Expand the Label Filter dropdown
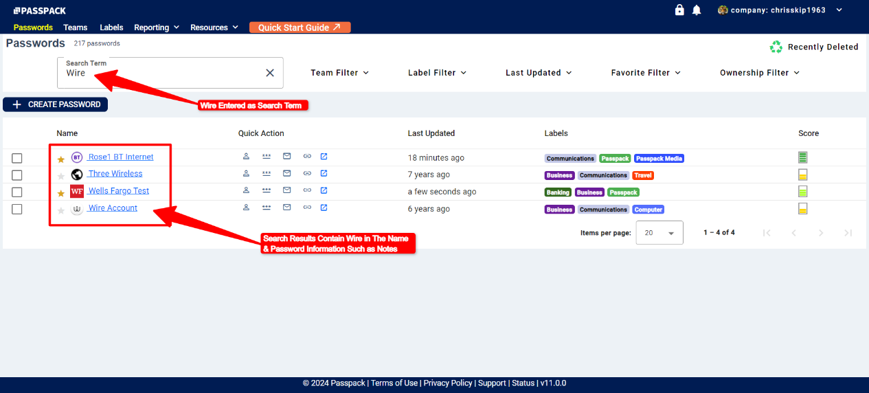 point(437,73)
